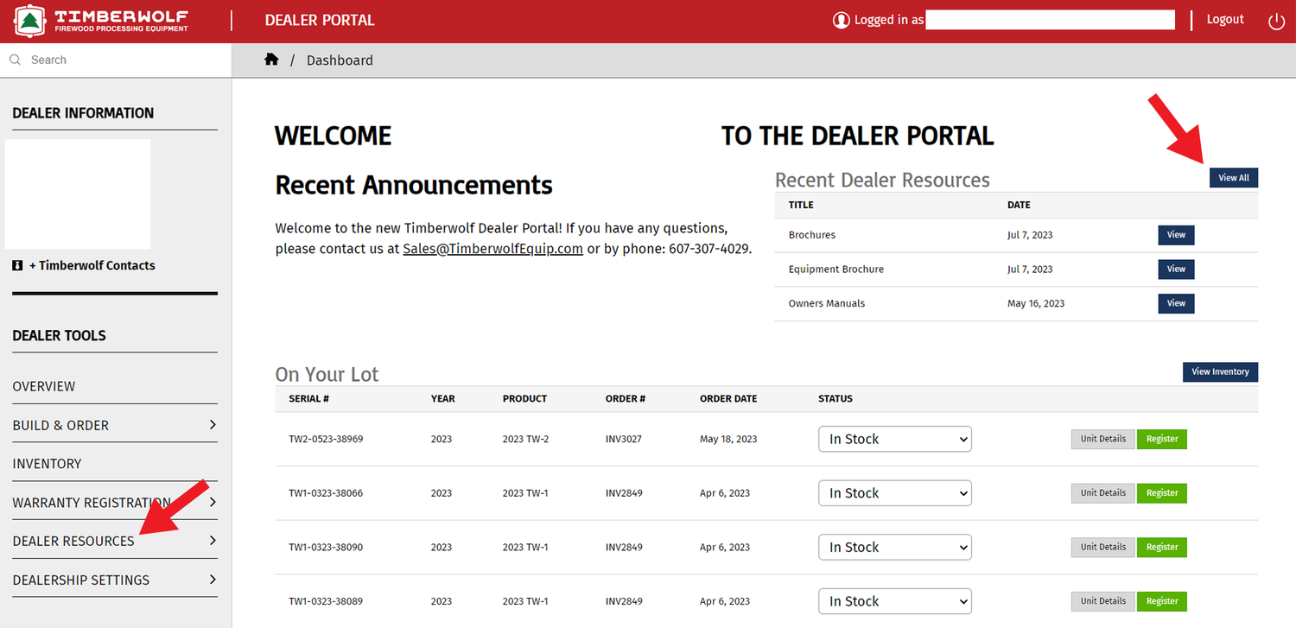Expand Warranty Registration chevron
Image resolution: width=1296 pixels, height=628 pixels.
(212, 502)
